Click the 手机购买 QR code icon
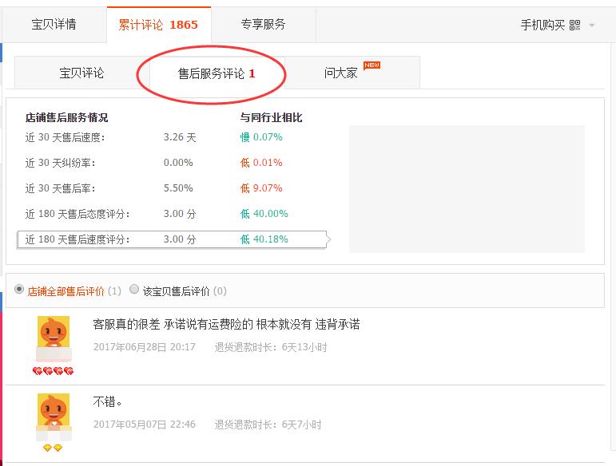The image size is (616, 466). (x=574, y=26)
